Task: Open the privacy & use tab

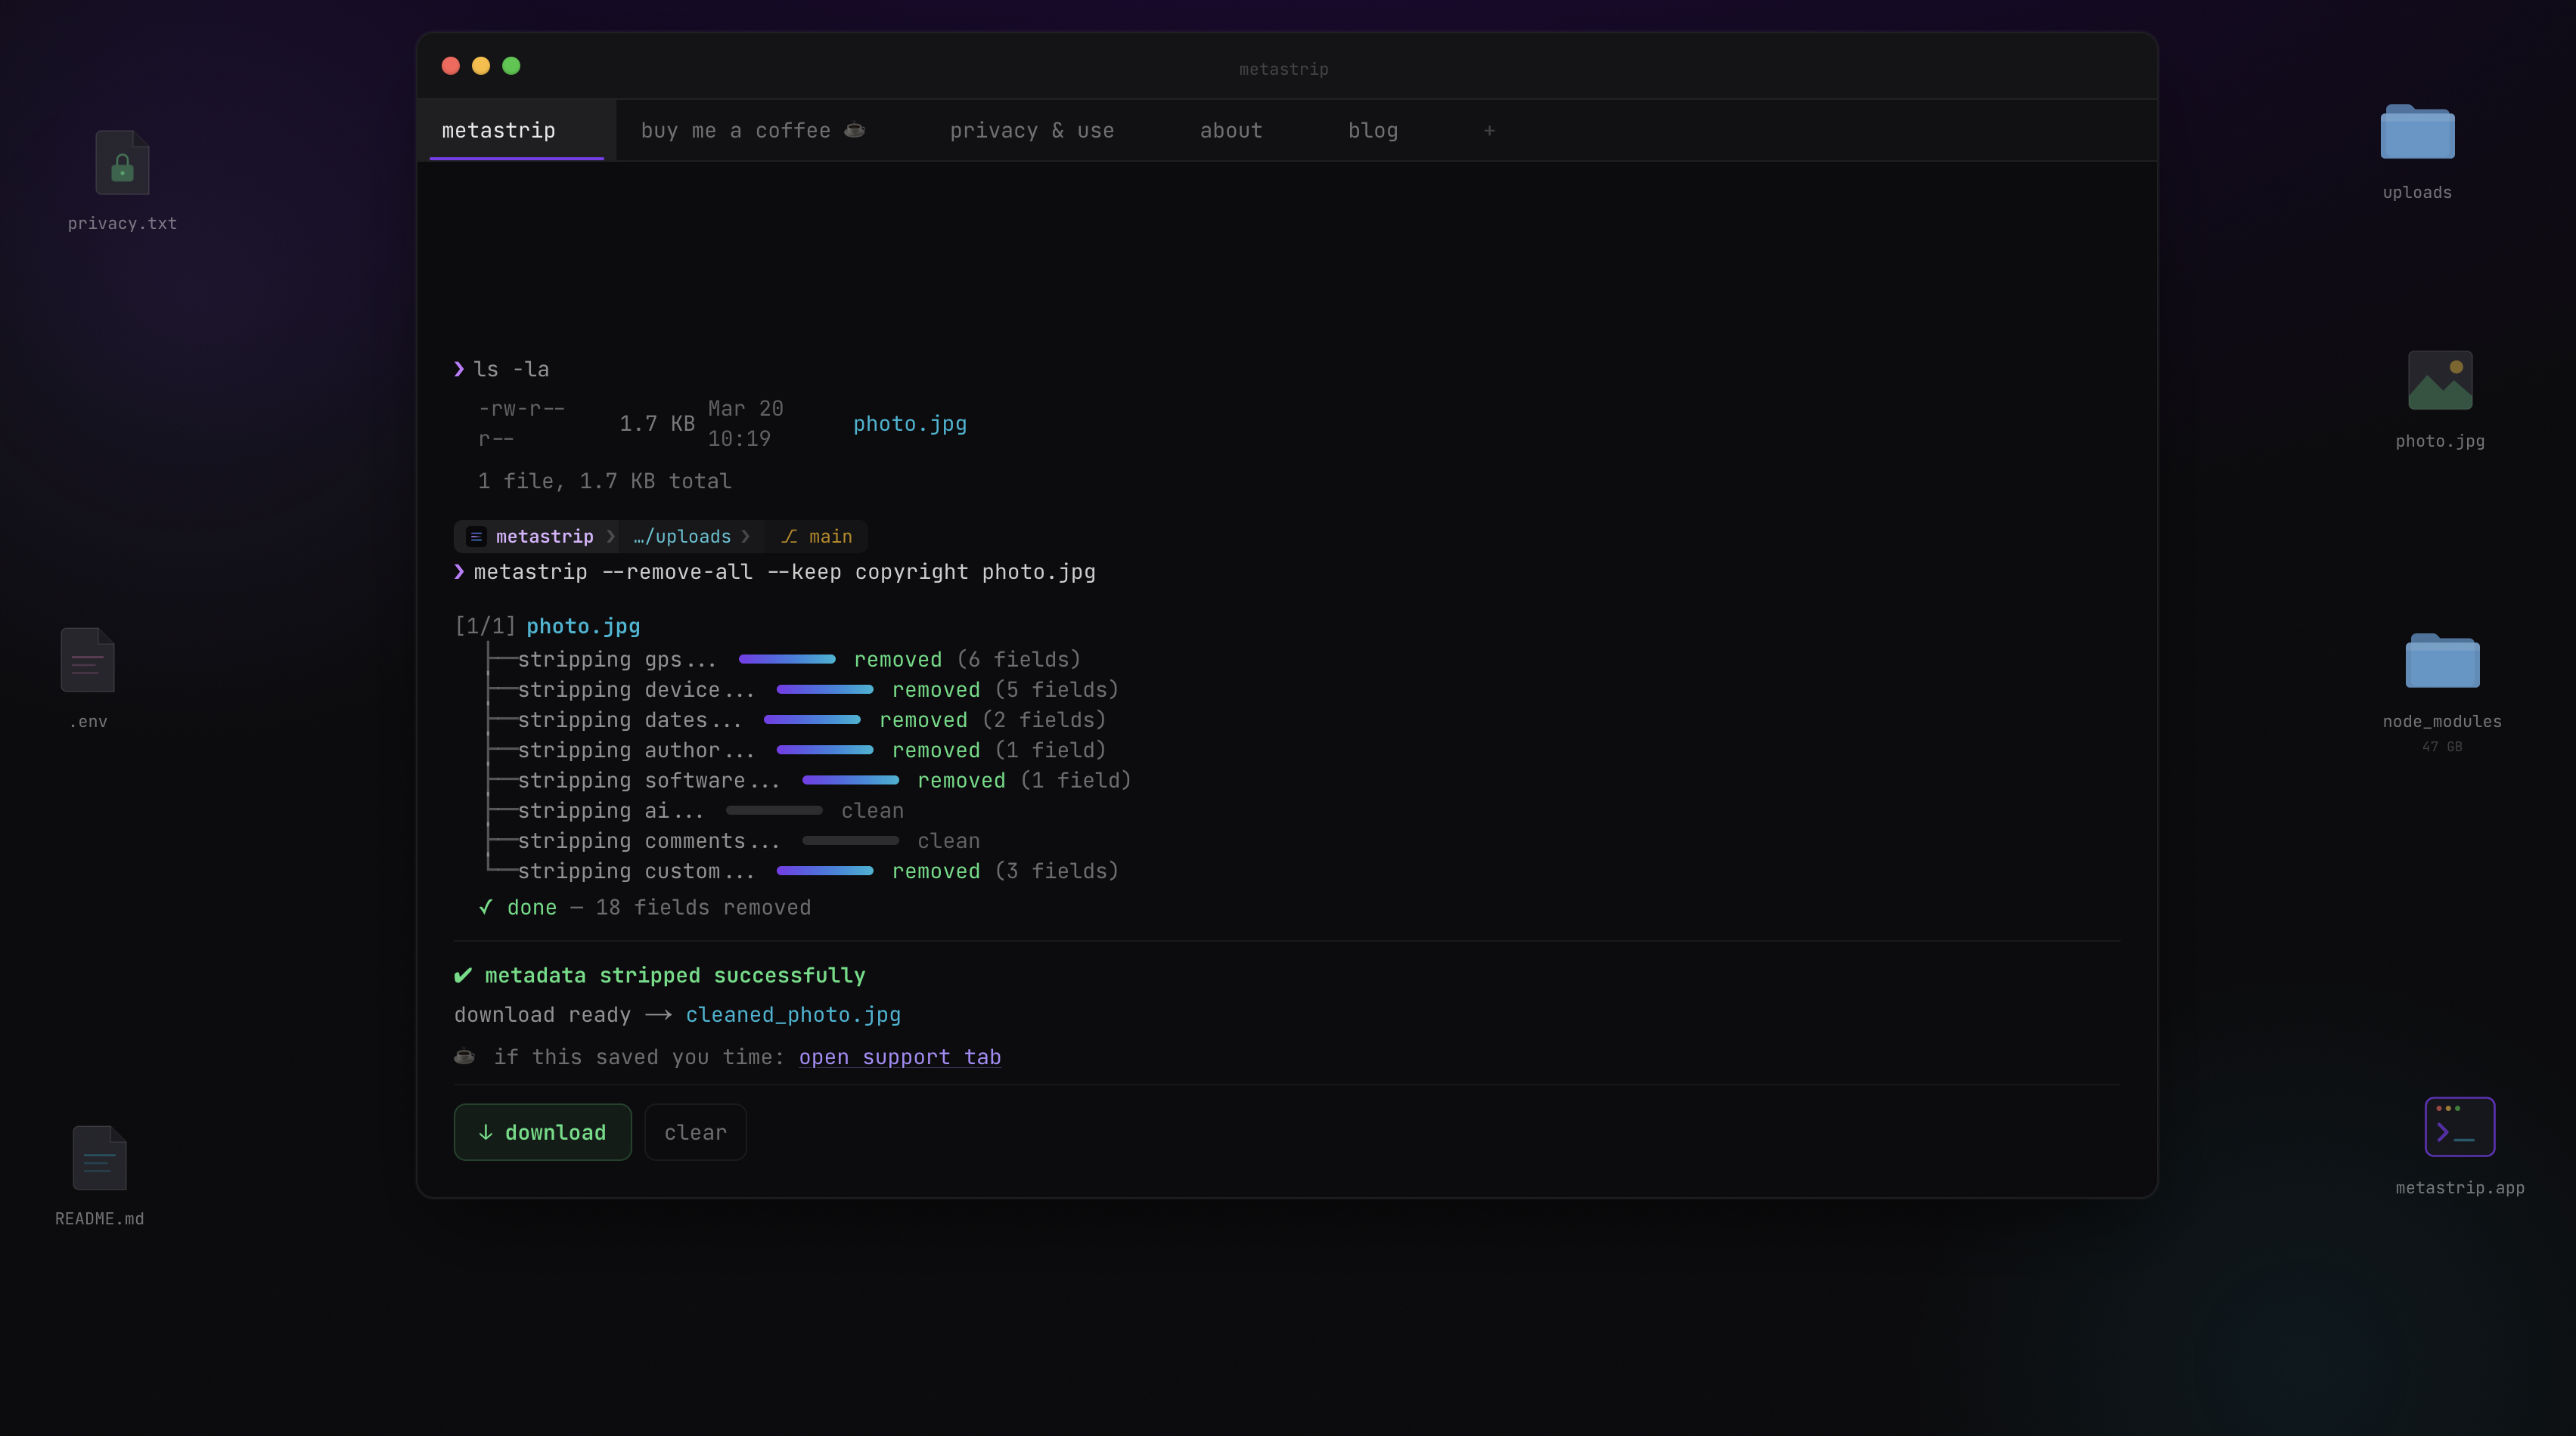Action: click(1032, 131)
